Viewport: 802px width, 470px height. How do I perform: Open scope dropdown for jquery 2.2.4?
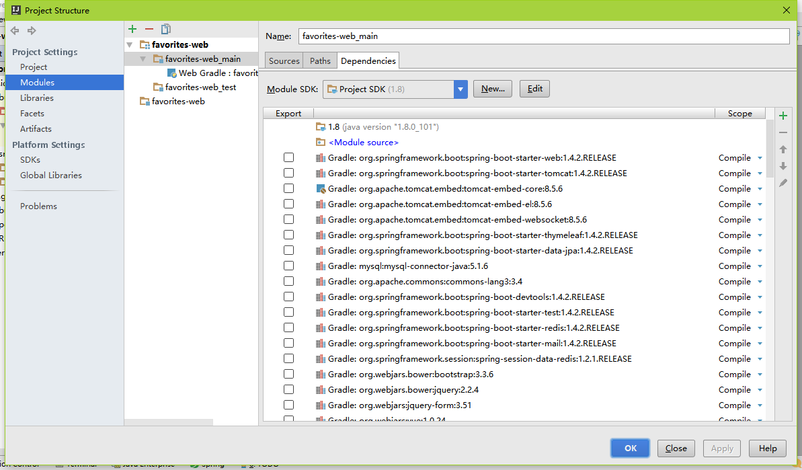tap(760, 390)
